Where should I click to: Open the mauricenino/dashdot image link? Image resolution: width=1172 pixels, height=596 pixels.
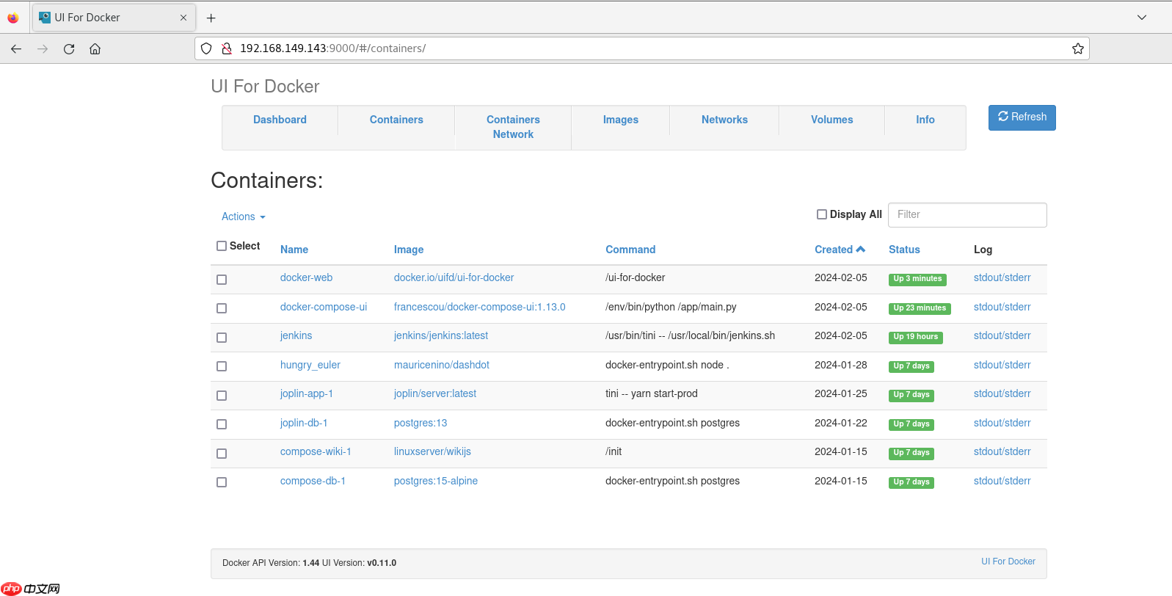coord(441,365)
